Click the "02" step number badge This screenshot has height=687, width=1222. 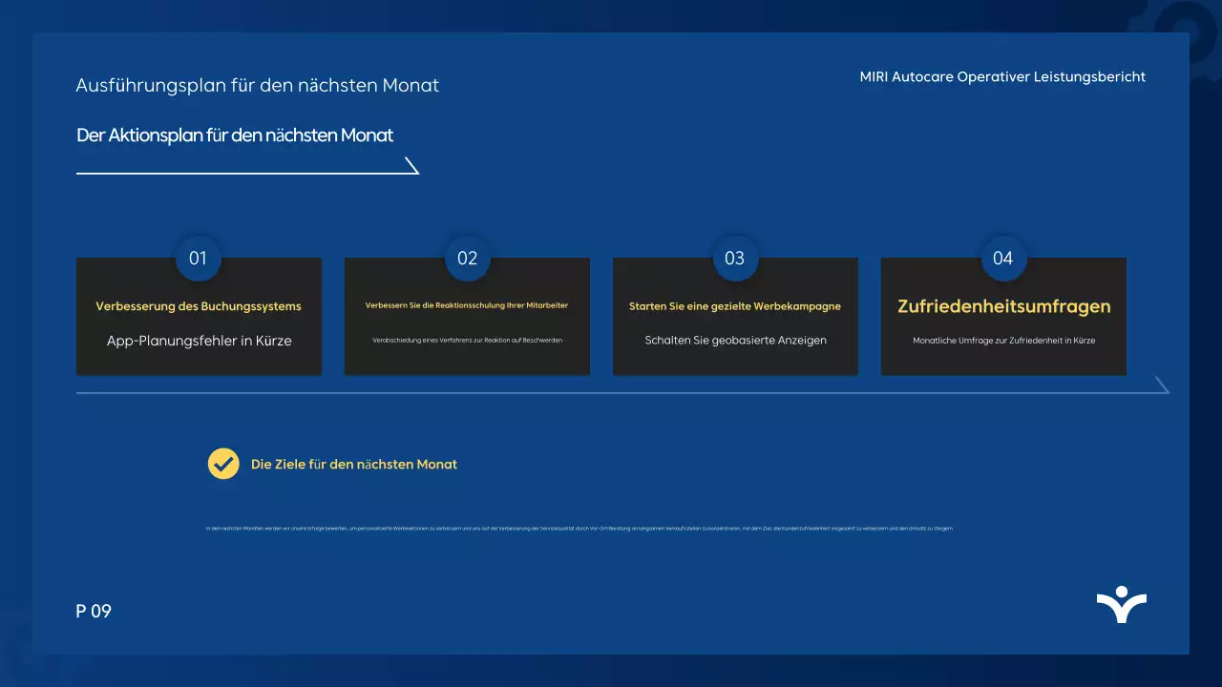(x=467, y=258)
